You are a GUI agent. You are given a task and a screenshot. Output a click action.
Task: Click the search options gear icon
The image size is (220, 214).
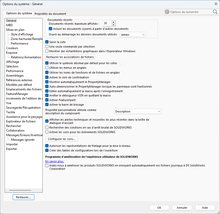167,12
